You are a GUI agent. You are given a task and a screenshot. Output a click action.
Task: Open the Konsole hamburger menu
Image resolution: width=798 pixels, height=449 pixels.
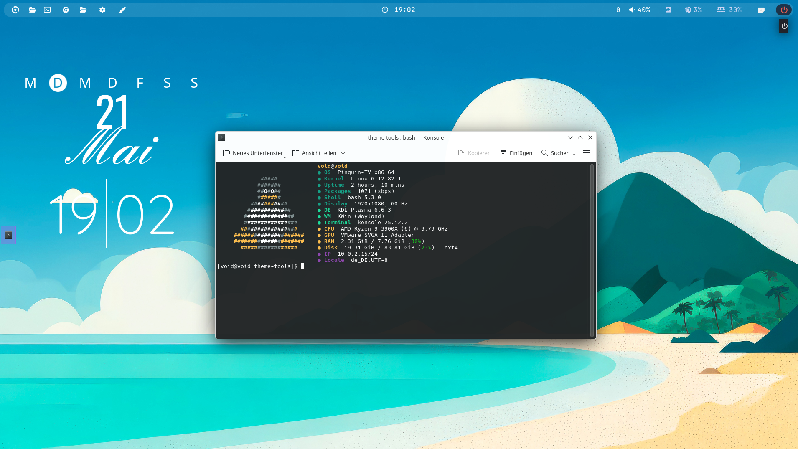[587, 153]
